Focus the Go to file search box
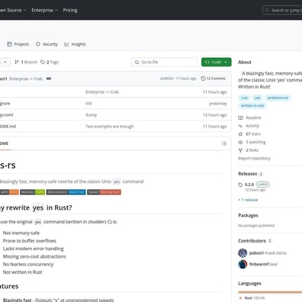Viewport: 302px width, 302px height. (x=164, y=62)
